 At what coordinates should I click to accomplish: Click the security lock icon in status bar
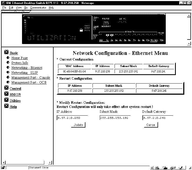click(x=3, y=168)
